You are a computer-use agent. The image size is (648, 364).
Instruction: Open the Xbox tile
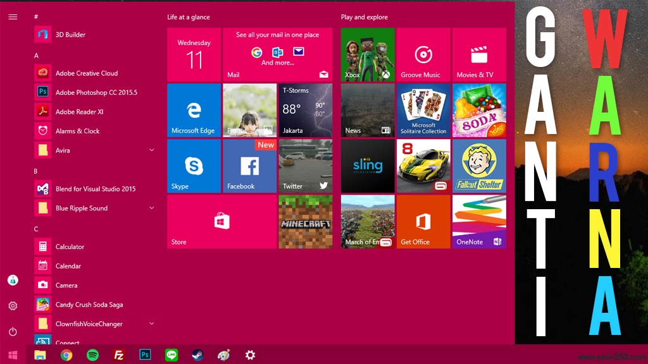click(368, 54)
